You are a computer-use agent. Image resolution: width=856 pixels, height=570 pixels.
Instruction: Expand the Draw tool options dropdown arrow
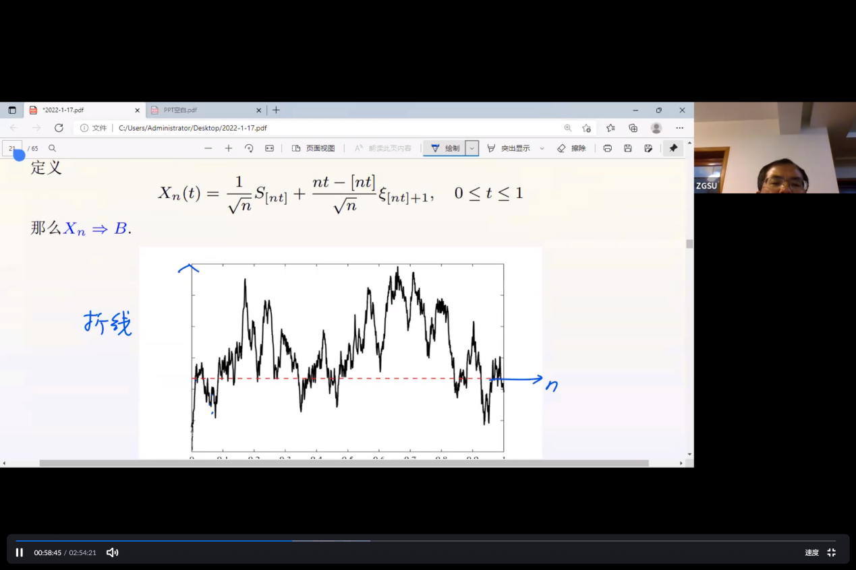tap(472, 148)
